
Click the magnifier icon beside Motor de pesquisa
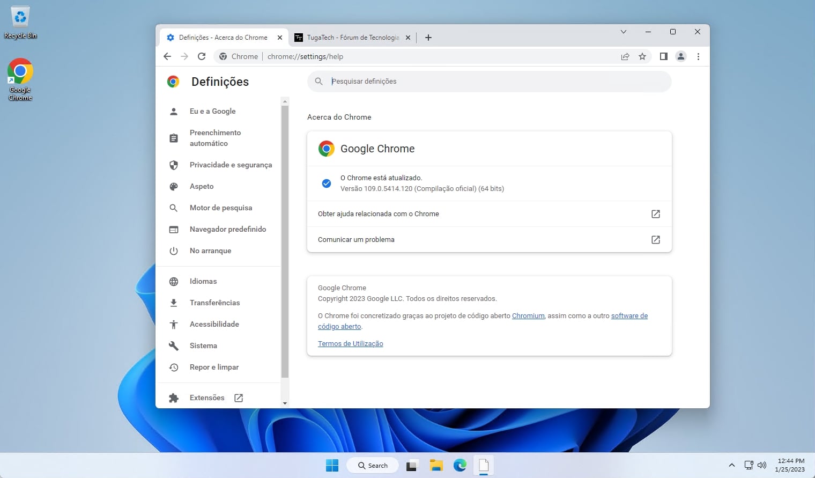pos(173,208)
